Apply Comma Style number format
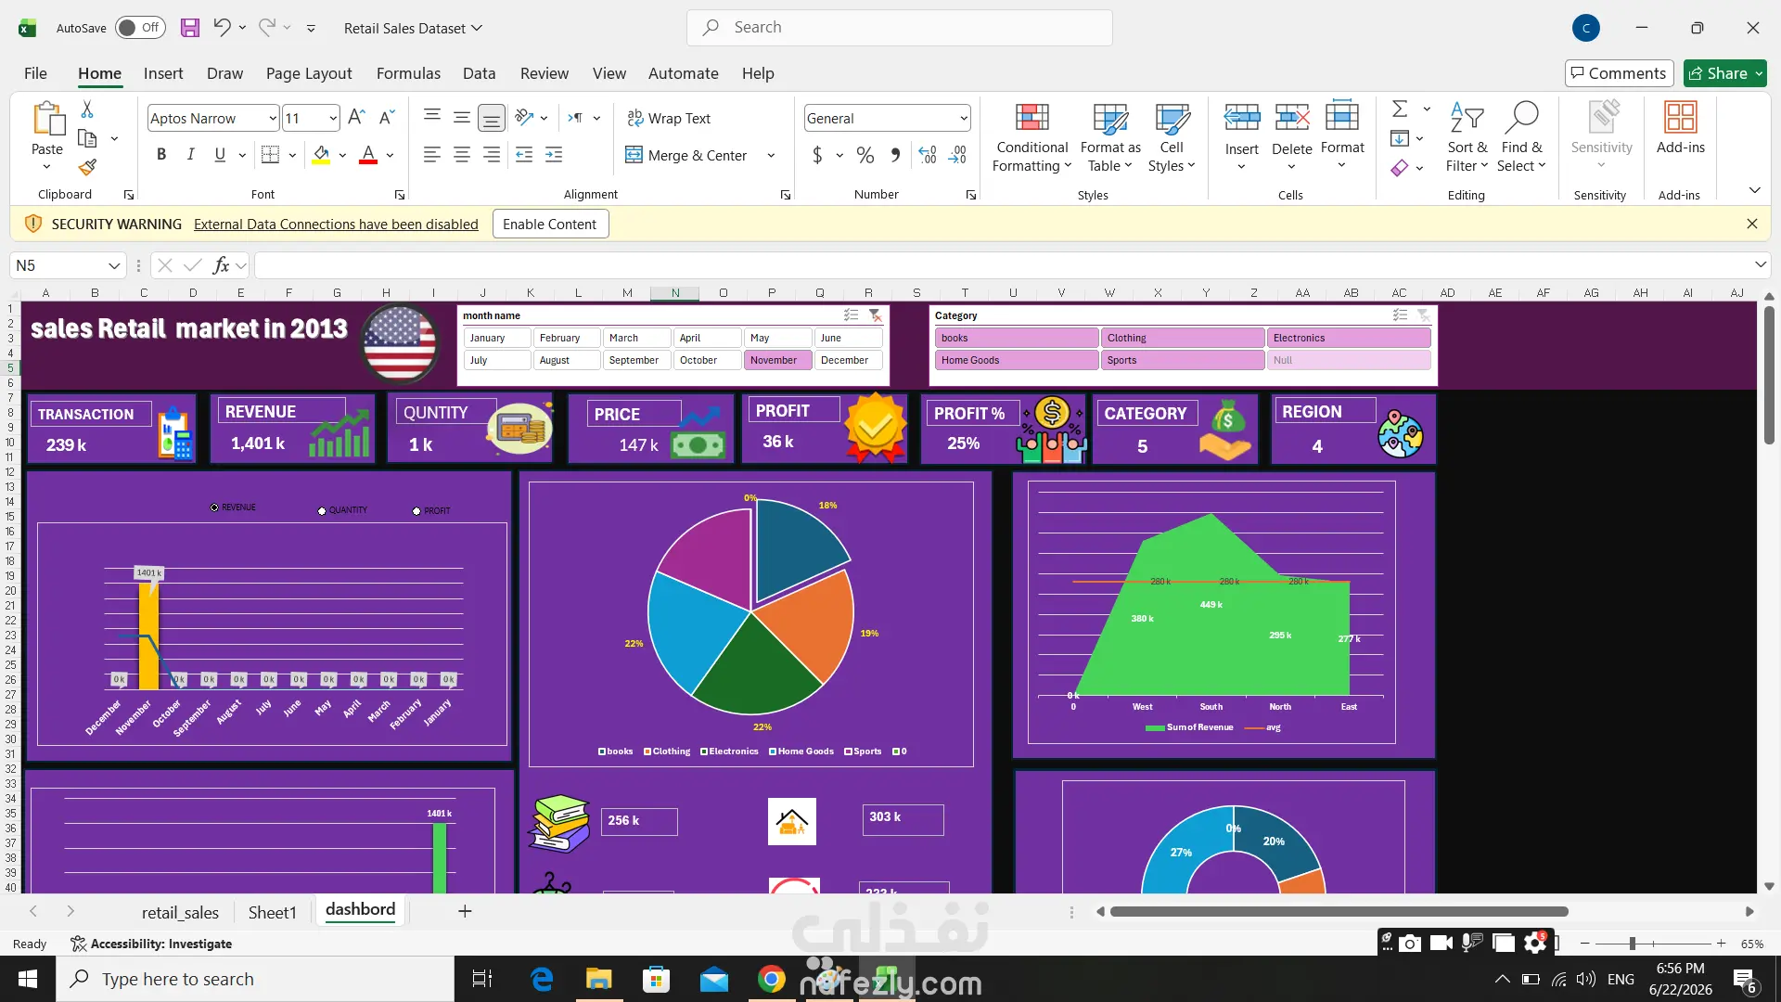 coord(895,155)
